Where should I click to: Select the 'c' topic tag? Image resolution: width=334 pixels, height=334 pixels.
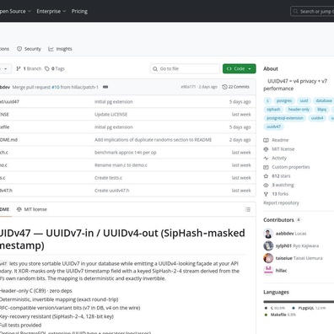pos(267,100)
